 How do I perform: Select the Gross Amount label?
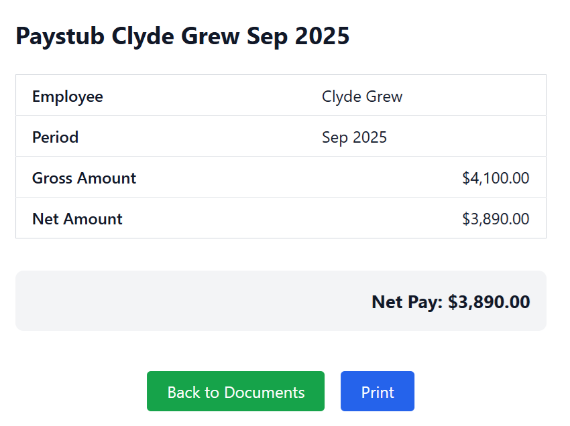click(x=84, y=178)
